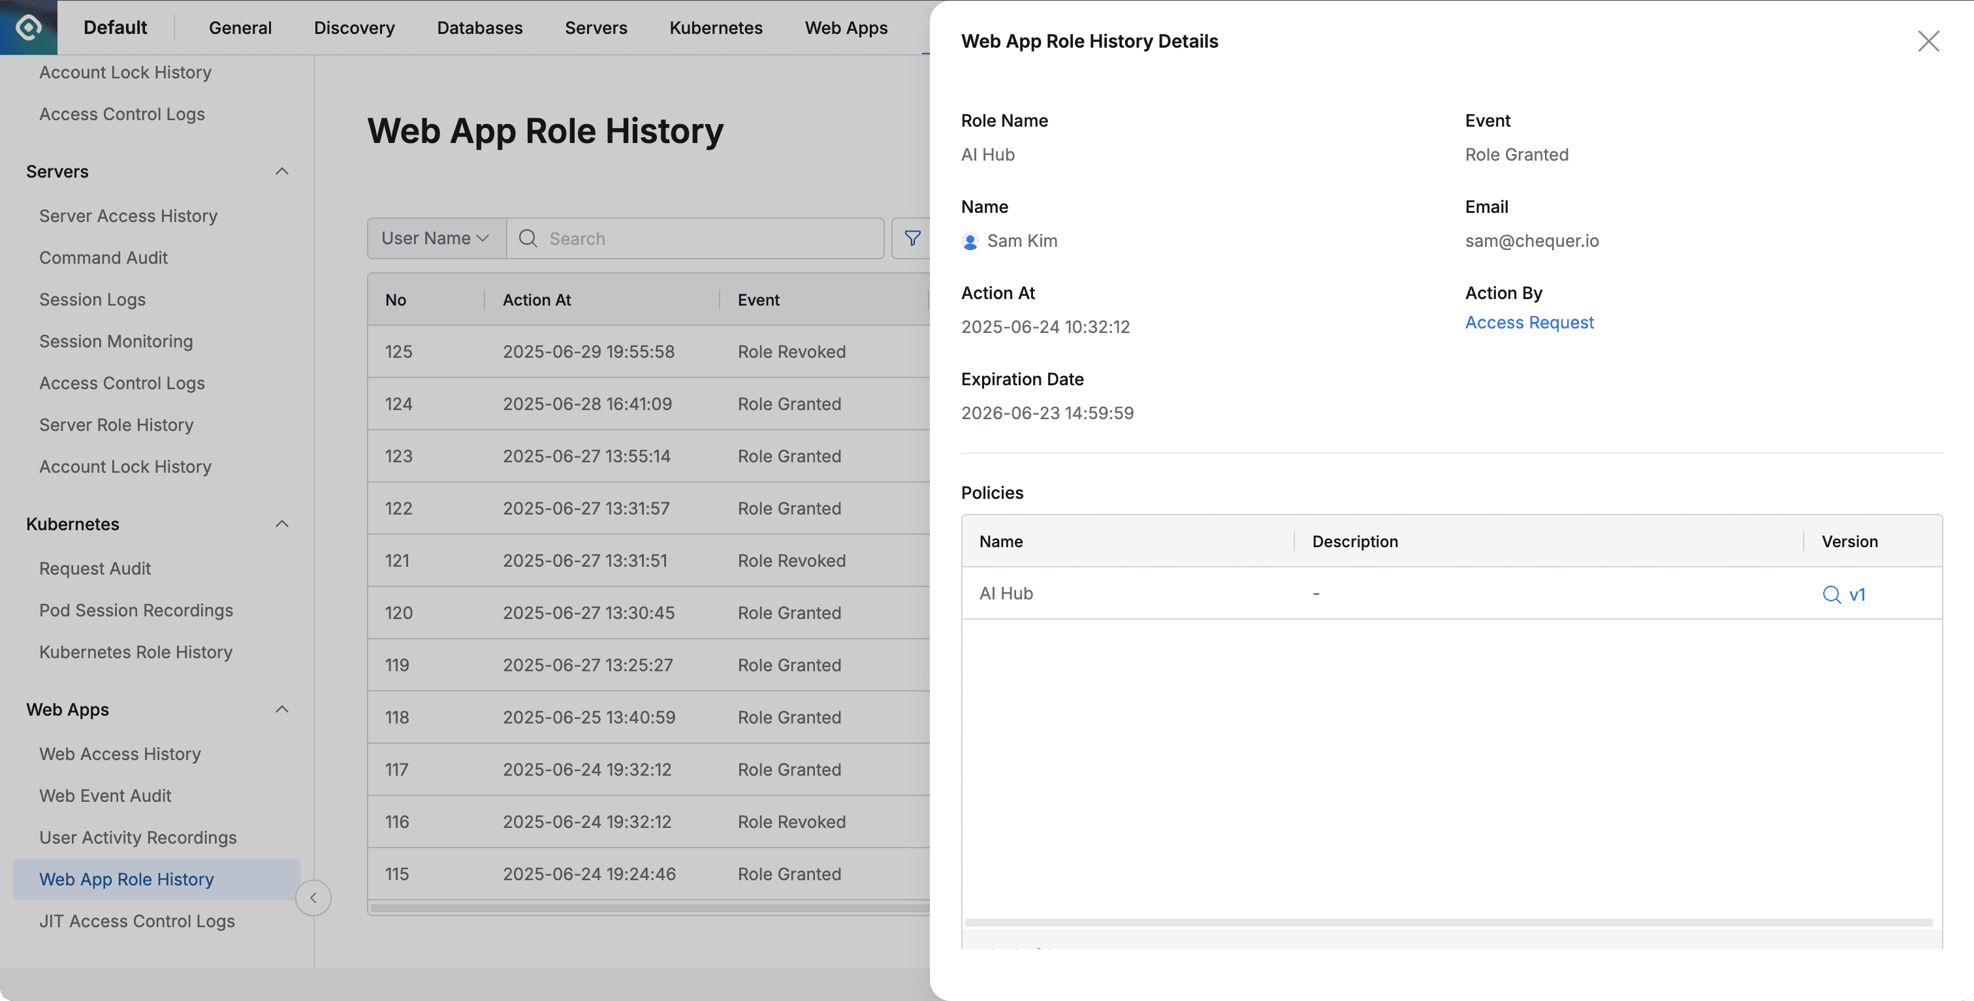Click the QueryPie logo

click(28, 27)
